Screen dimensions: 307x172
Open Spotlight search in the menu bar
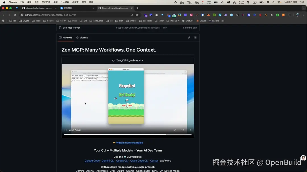(273, 2)
